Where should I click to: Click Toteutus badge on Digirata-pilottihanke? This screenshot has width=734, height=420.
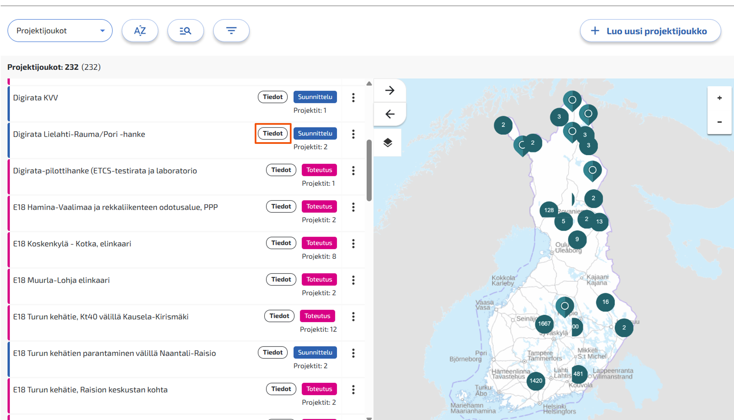319,170
